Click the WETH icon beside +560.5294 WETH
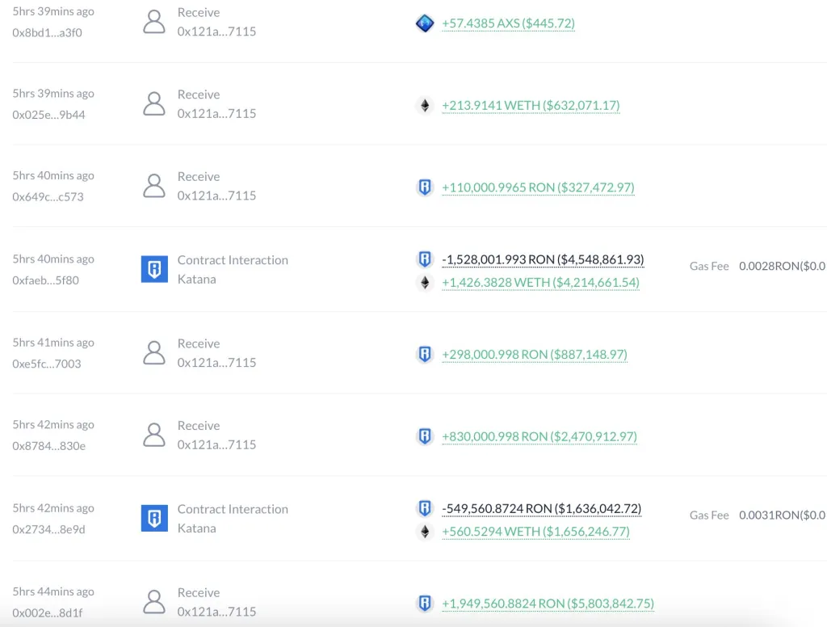Screen dimensions: 827x627 [x=425, y=532]
